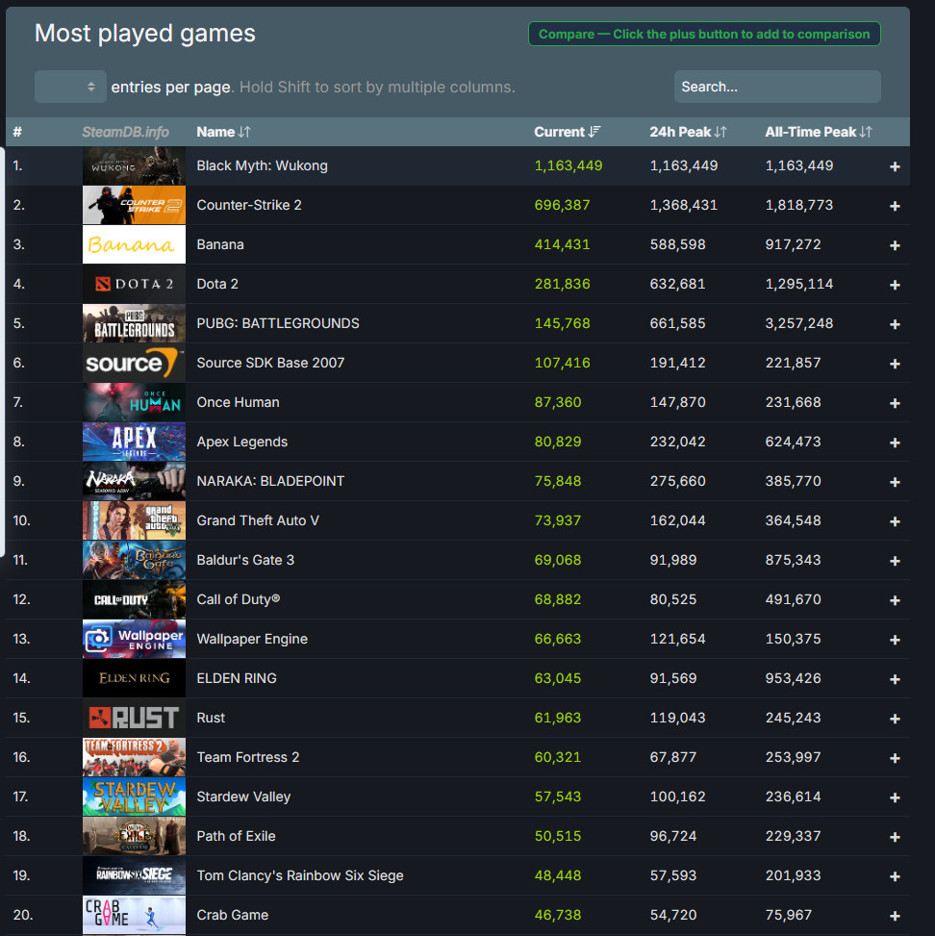Add PUBG: BATTLEGROUNDS to comparison
The image size is (935, 936).
pyautogui.click(x=894, y=322)
